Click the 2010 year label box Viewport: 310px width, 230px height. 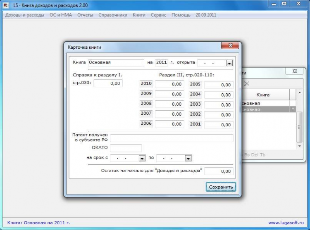146,84
